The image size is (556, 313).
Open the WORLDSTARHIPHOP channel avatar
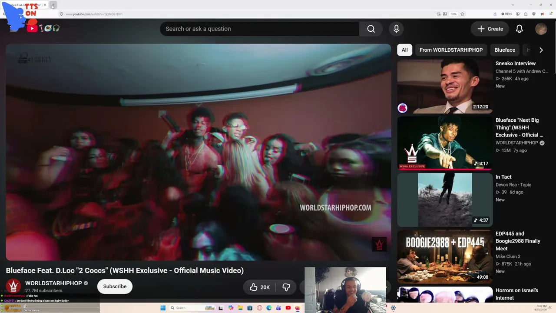tap(13, 286)
